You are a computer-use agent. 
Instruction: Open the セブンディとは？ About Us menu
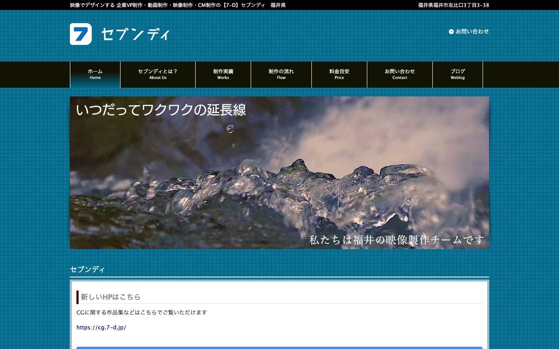[158, 75]
